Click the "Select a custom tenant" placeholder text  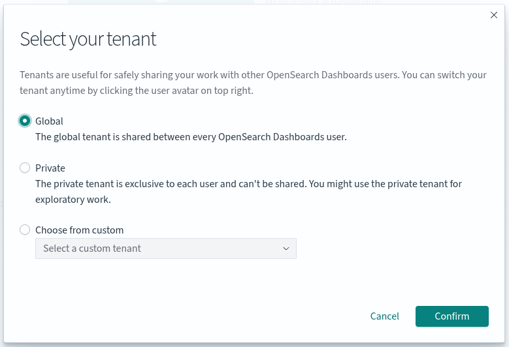tap(92, 249)
